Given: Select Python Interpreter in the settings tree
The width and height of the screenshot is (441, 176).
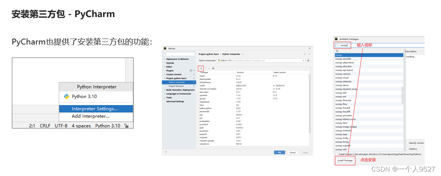Looking at the screenshot, I should [x=179, y=82].
